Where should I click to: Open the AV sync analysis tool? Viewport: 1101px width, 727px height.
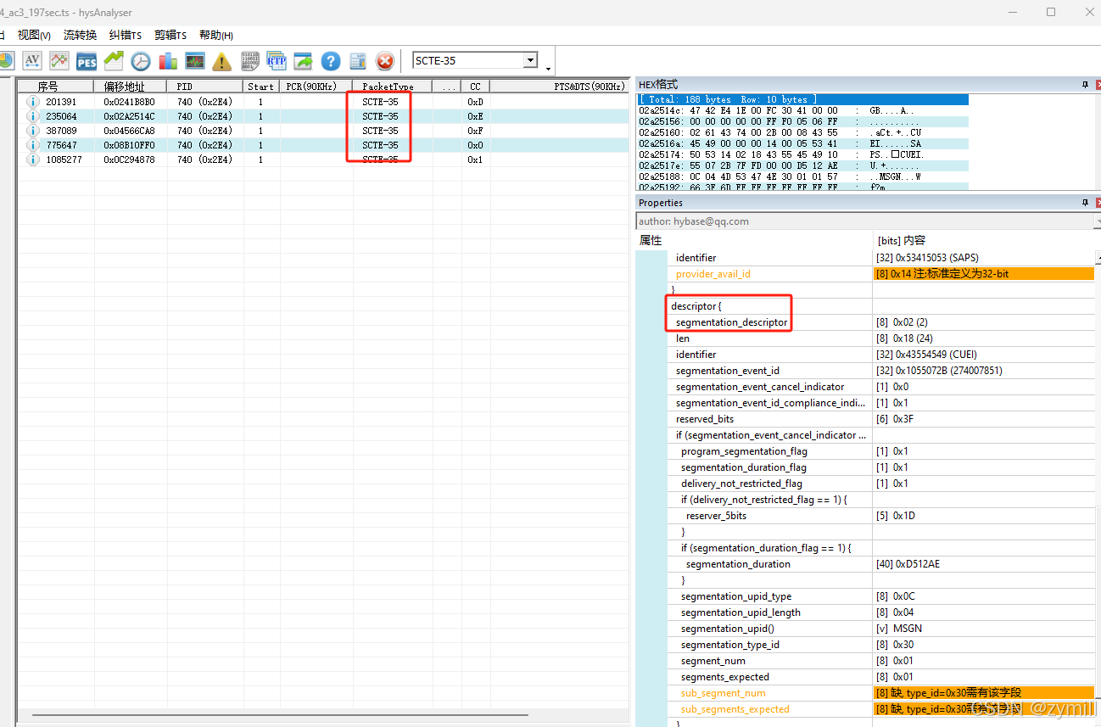(31, 60)
